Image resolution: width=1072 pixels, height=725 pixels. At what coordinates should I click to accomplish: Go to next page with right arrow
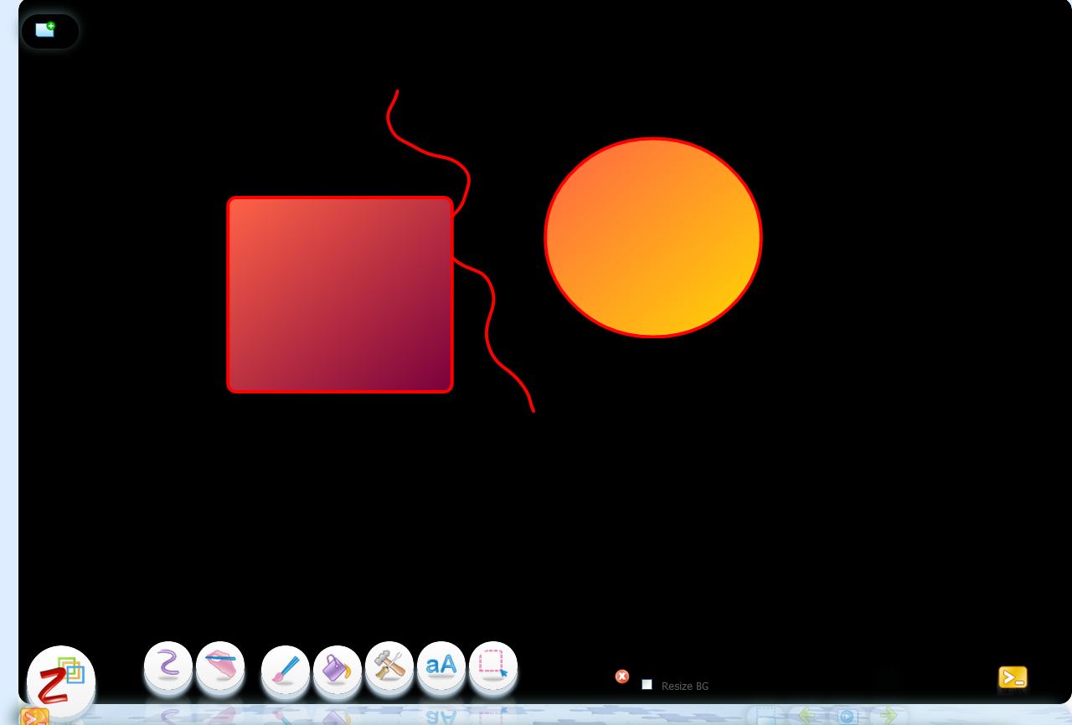pos(889,716)
